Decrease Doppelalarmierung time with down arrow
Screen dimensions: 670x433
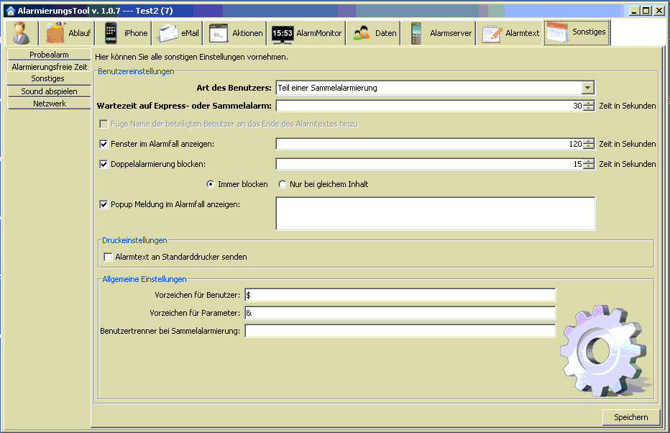click(x=589, y=167)
